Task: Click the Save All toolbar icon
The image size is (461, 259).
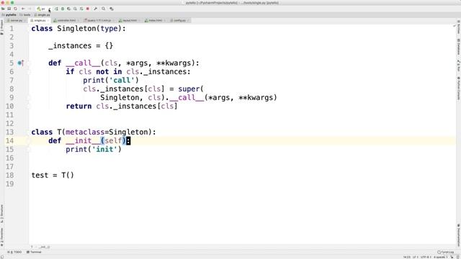Action: (9, 9)
